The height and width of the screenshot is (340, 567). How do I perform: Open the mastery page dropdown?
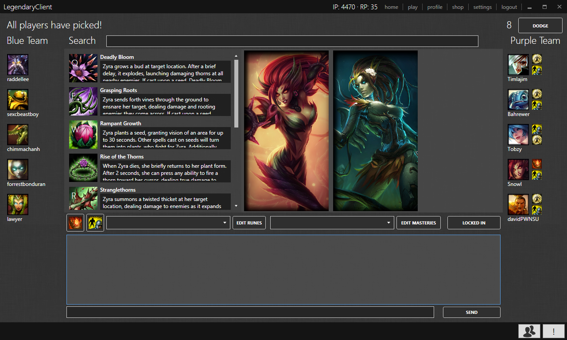tap(332, 223)
